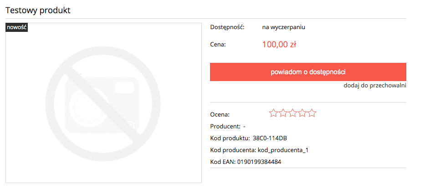Give five stars using last star
425x194 pixels.
click(x=312, y=113)
